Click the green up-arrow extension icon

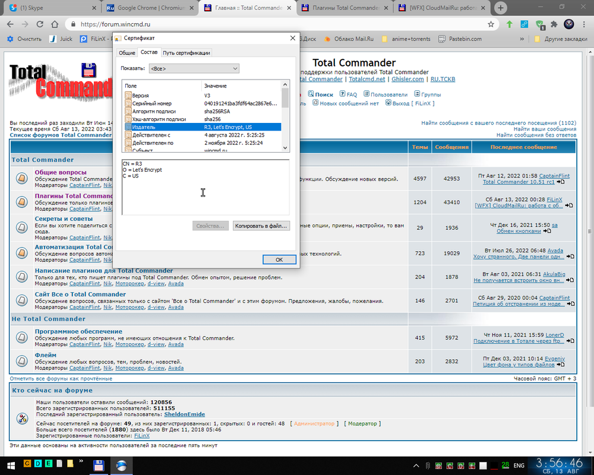[x=510, y=24]
